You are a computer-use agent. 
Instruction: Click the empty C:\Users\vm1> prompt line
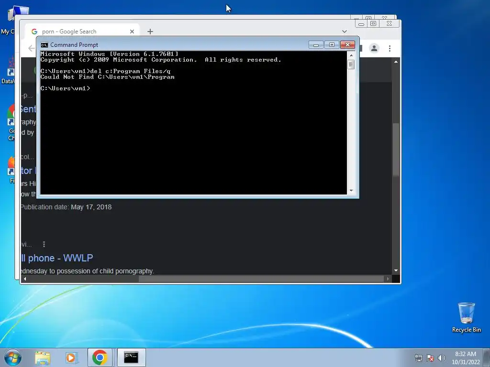pyautogui.click(x=65, y=88)
